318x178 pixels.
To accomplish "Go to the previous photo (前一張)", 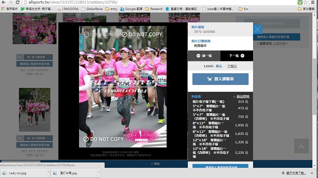I will point(204,56).
